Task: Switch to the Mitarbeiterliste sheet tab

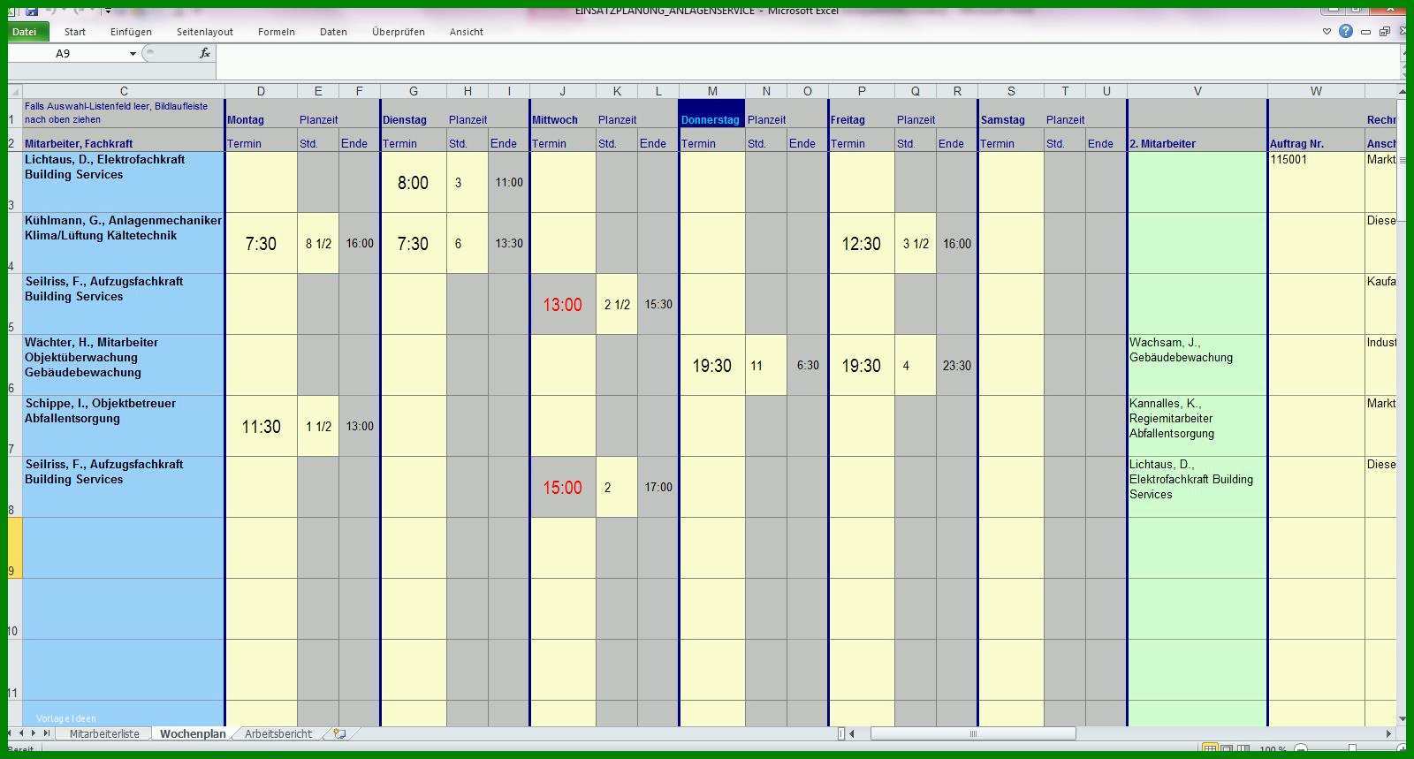Action: [x=104, y=734]
